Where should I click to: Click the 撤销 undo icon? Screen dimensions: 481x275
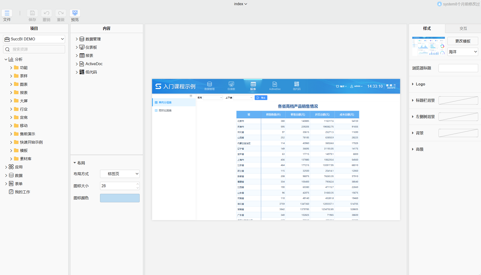46,13
